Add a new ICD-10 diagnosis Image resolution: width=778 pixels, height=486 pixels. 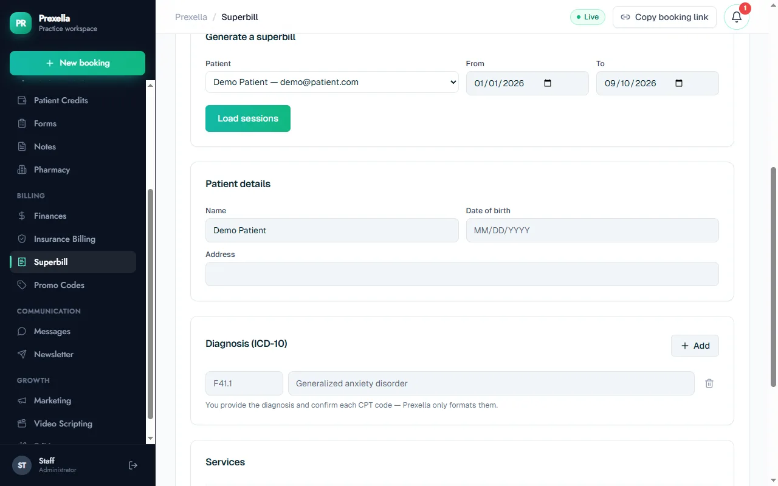(695, 346)
